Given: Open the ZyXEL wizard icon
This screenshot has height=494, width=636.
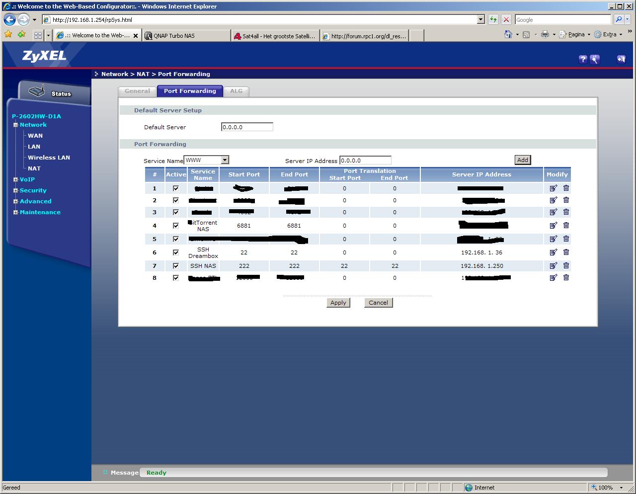Looking at the screenshot, I should (595, 59).
